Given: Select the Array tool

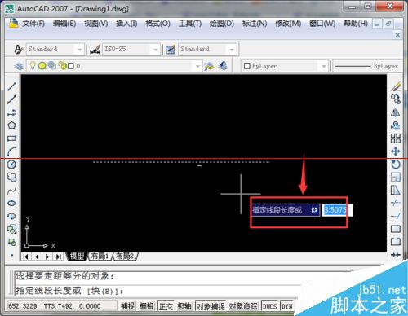Looking at the screenshot, I should click(x=396, y=138).
